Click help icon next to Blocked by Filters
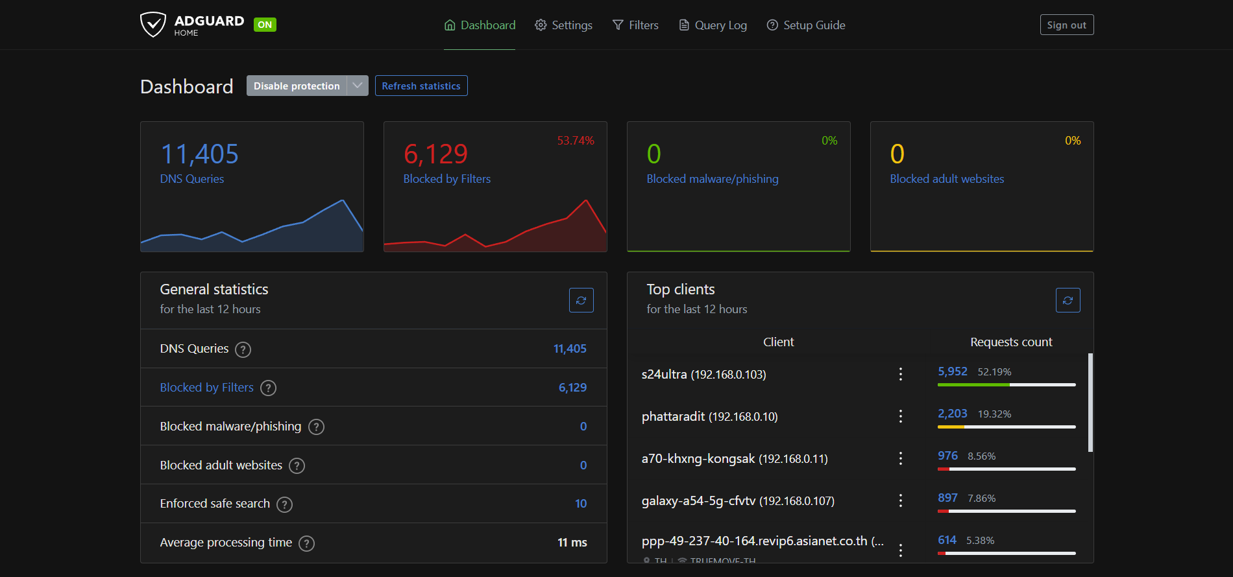Screen dimensions: 1233x577 268,388
